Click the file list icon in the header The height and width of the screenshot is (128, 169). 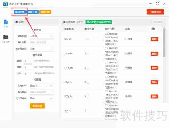click(64, 22)
